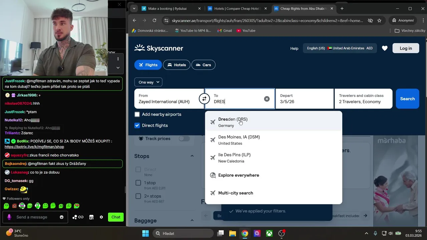427x240 pixels.
Task: Open saved favorites heart icon
Action: pyautogui.click(x=385, y=48)
